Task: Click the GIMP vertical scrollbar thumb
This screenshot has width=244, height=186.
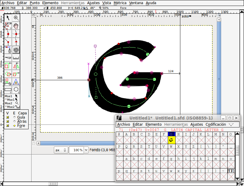Action: click(x=219, y=79)
